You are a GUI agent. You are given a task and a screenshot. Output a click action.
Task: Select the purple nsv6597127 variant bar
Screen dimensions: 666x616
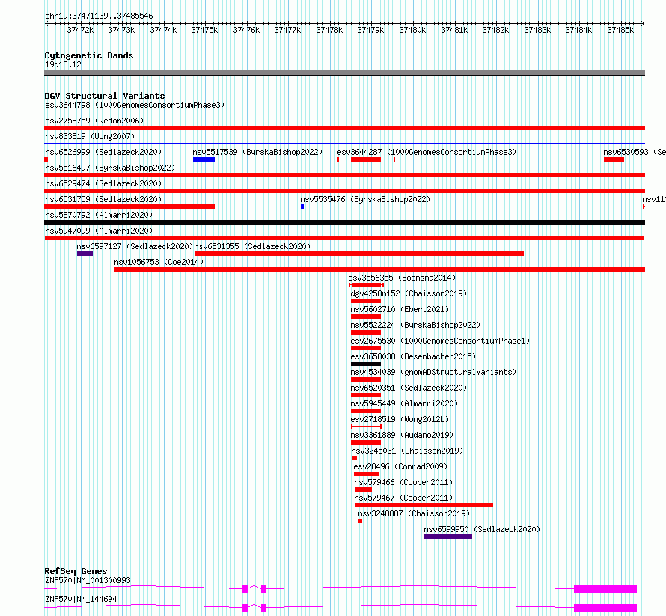coord(85,254)
